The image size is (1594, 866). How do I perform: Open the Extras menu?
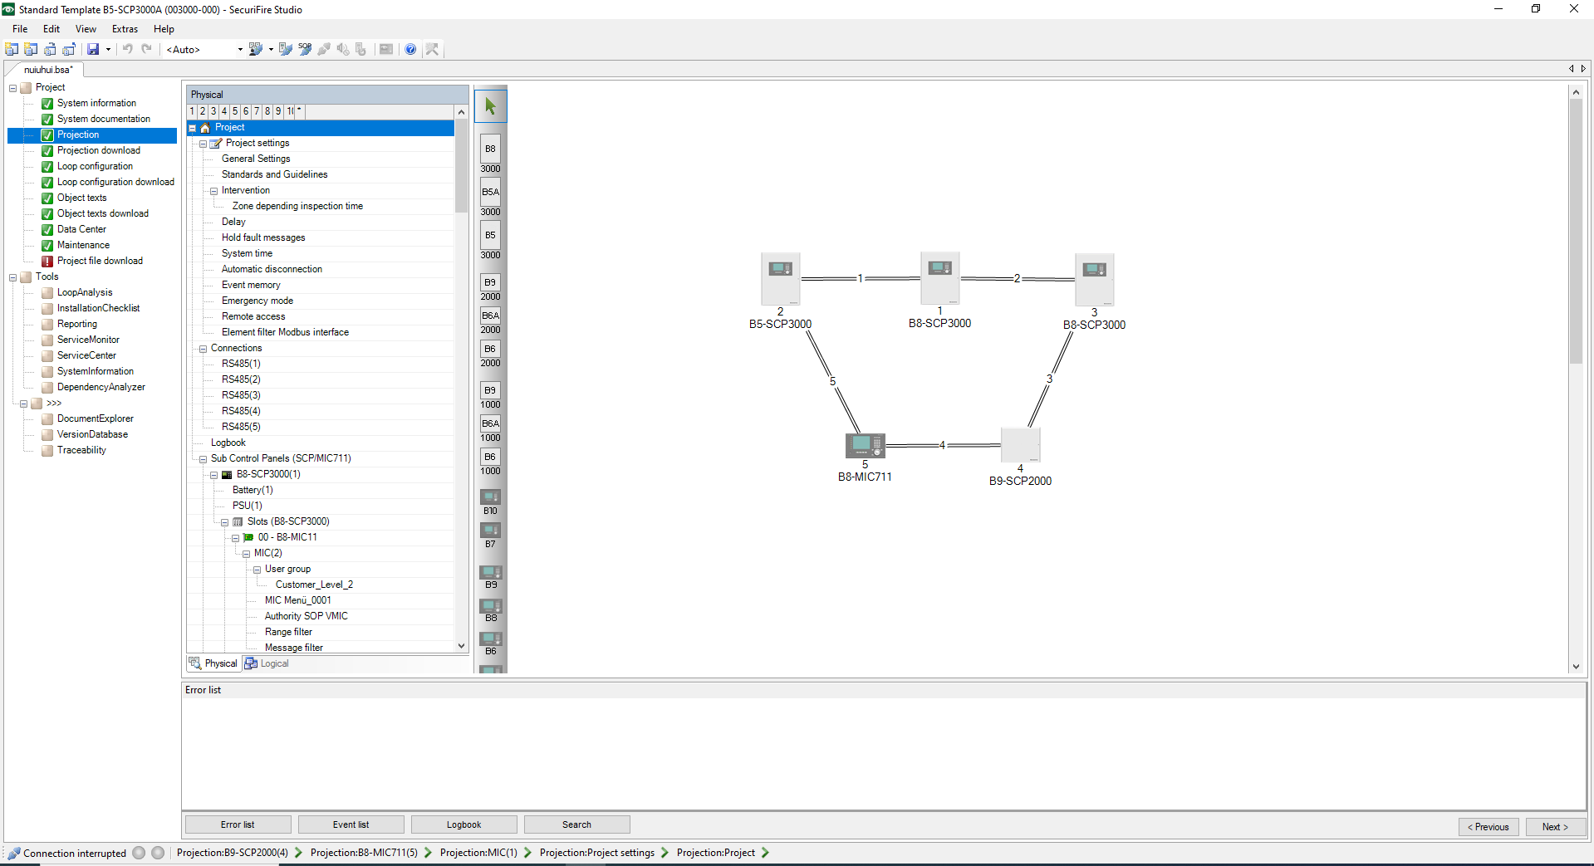point(125,29)
